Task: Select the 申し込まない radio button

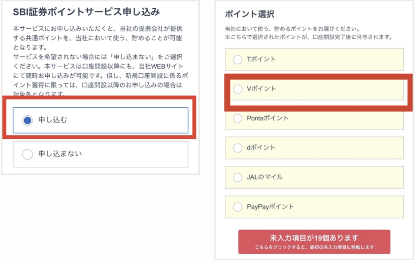Action: coord(27,154)
